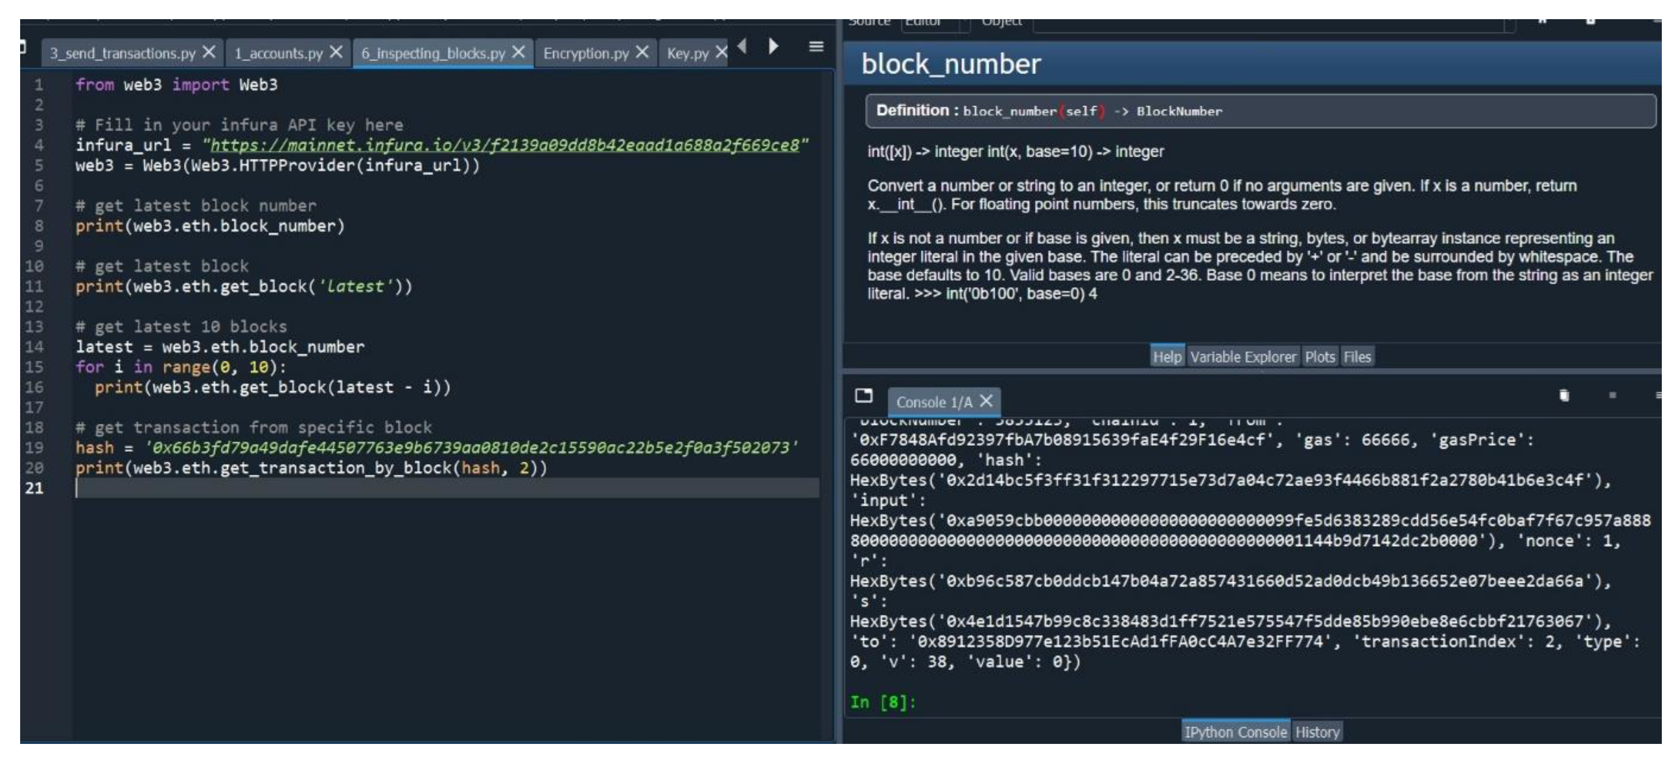Close the 3_send_transactions.py tab
This screenshot has width=1680, height=766.
click(x=209, y=52)
